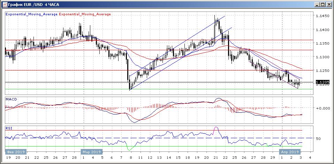Close the EUR/USD chart window
This screenshot has height=164, width=334.
(x=329, y=4)
